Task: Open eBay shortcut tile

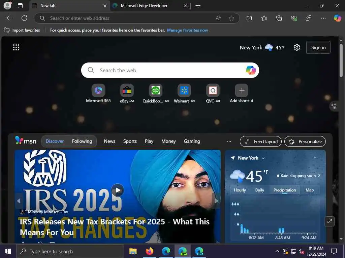Action: [x=127, y=93]
